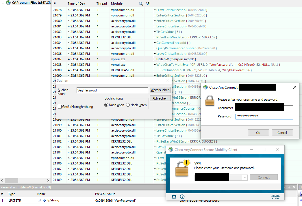Screen dimensions: 302x206
Task: Close the Suchen search dialog
Action: [168, 80]
